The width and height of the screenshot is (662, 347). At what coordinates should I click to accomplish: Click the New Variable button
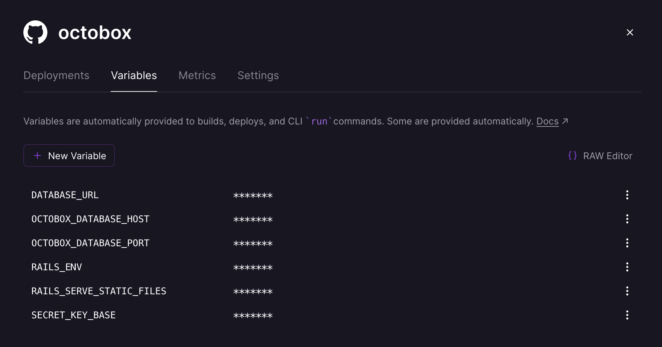click(x=69, y=155)
